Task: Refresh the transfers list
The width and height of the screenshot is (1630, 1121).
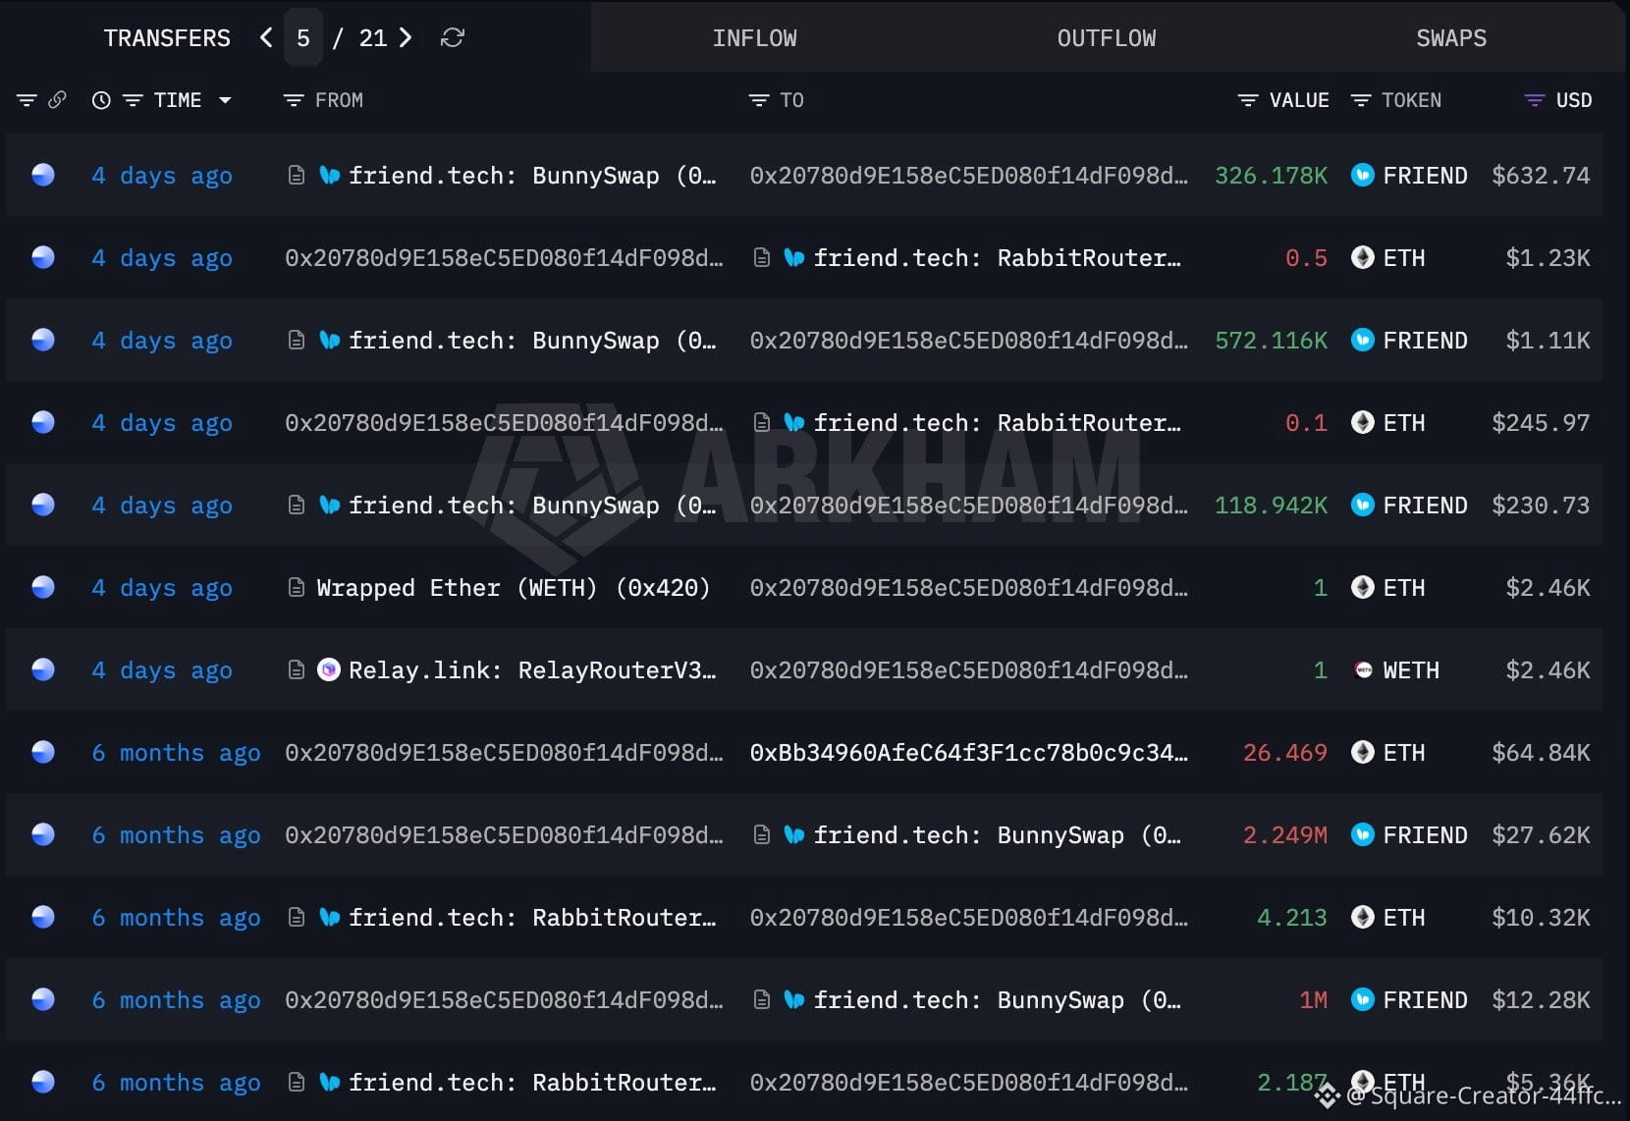Action: pos(452,38)
